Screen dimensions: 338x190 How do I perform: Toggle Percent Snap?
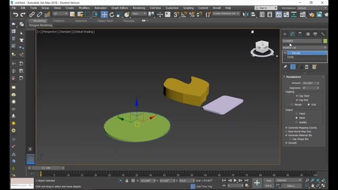coord(192,15)
